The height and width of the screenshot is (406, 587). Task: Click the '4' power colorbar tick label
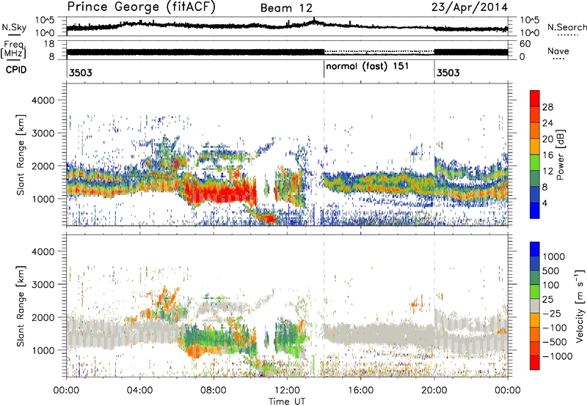coord(545,203)
